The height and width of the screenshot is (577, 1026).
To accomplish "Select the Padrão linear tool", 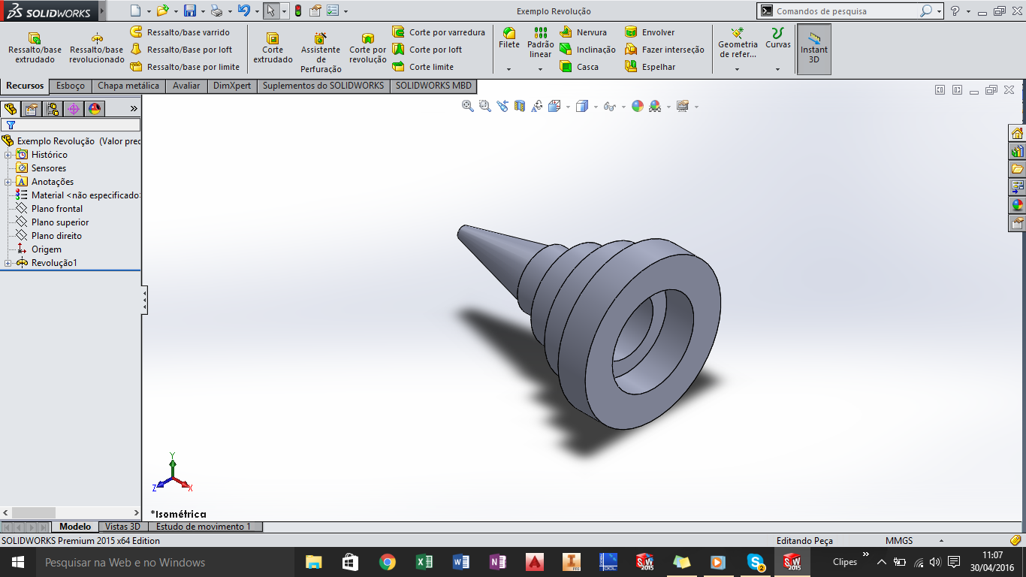I will coord(541,43).
